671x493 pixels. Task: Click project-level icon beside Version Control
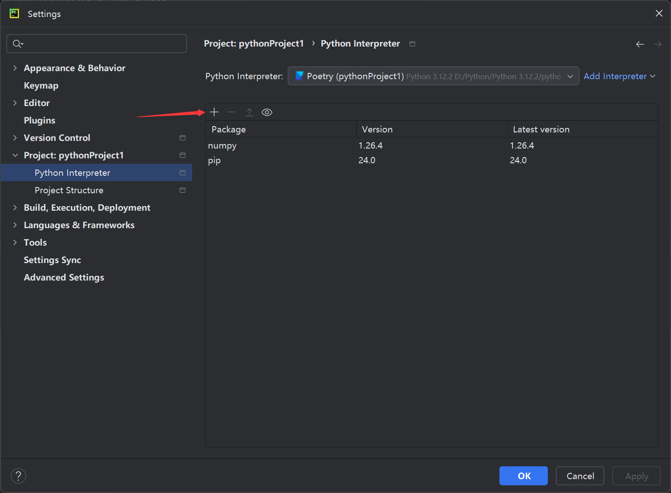[x=182, y=138]
